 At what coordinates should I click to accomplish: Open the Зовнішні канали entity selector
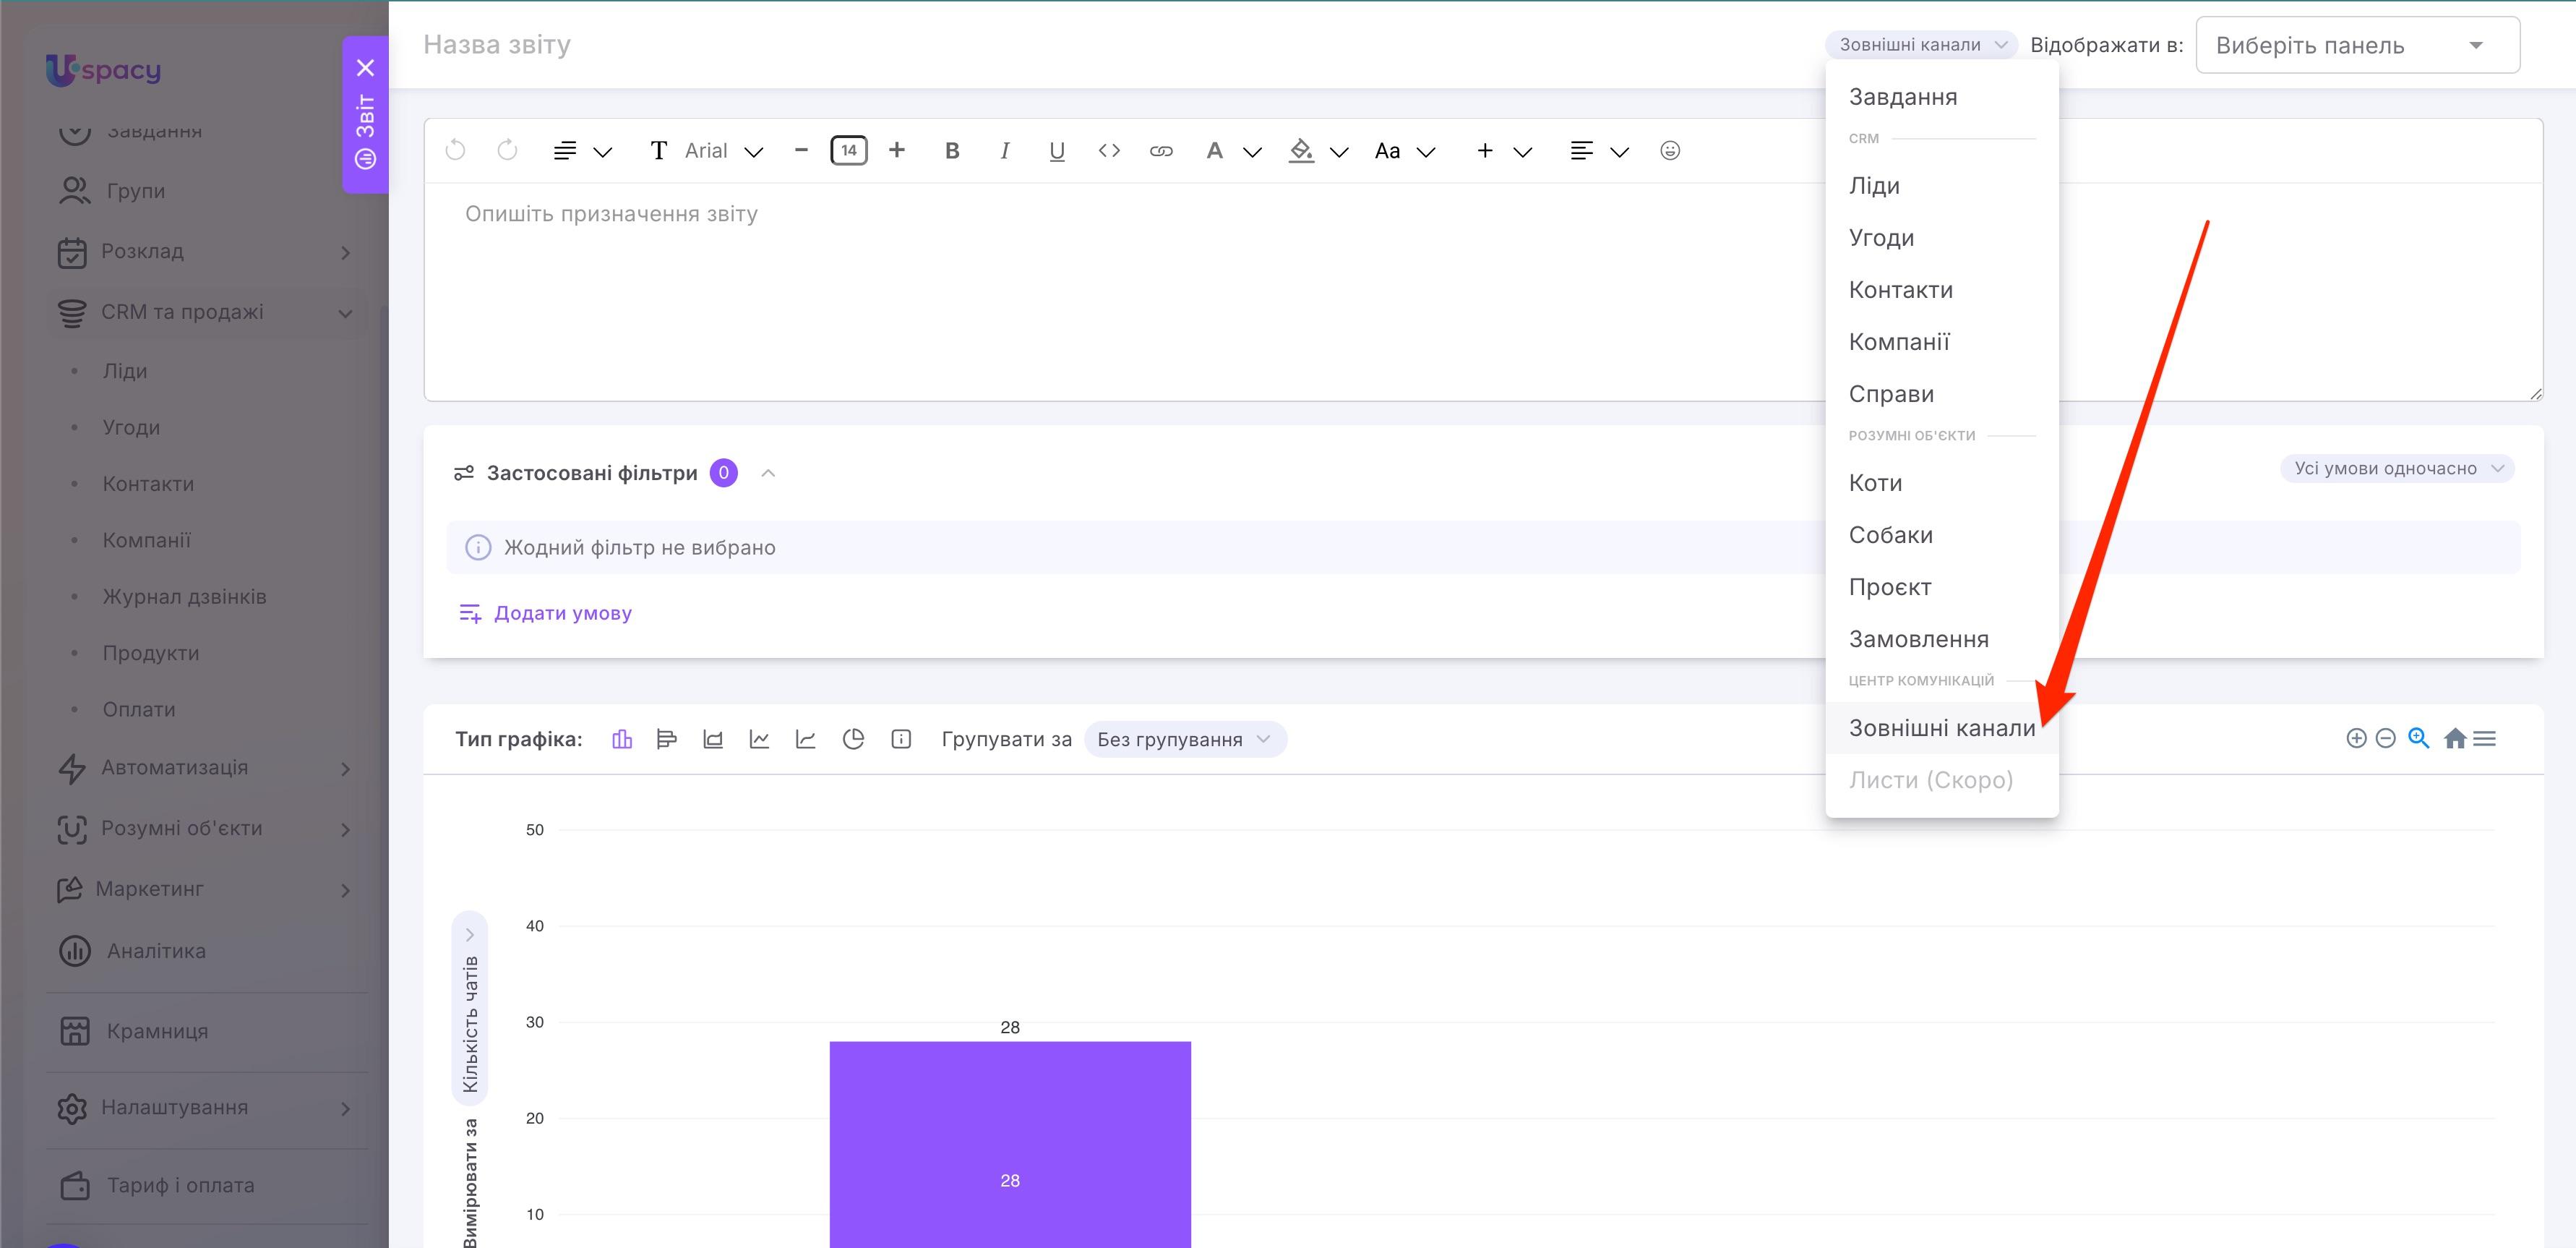[x=1921, y=45]
